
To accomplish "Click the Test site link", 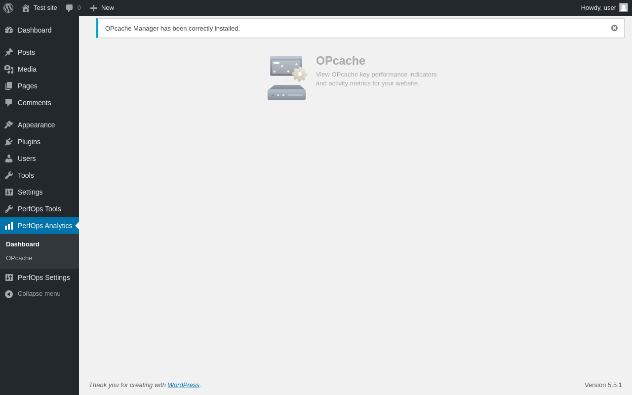I will click(45, 8).
